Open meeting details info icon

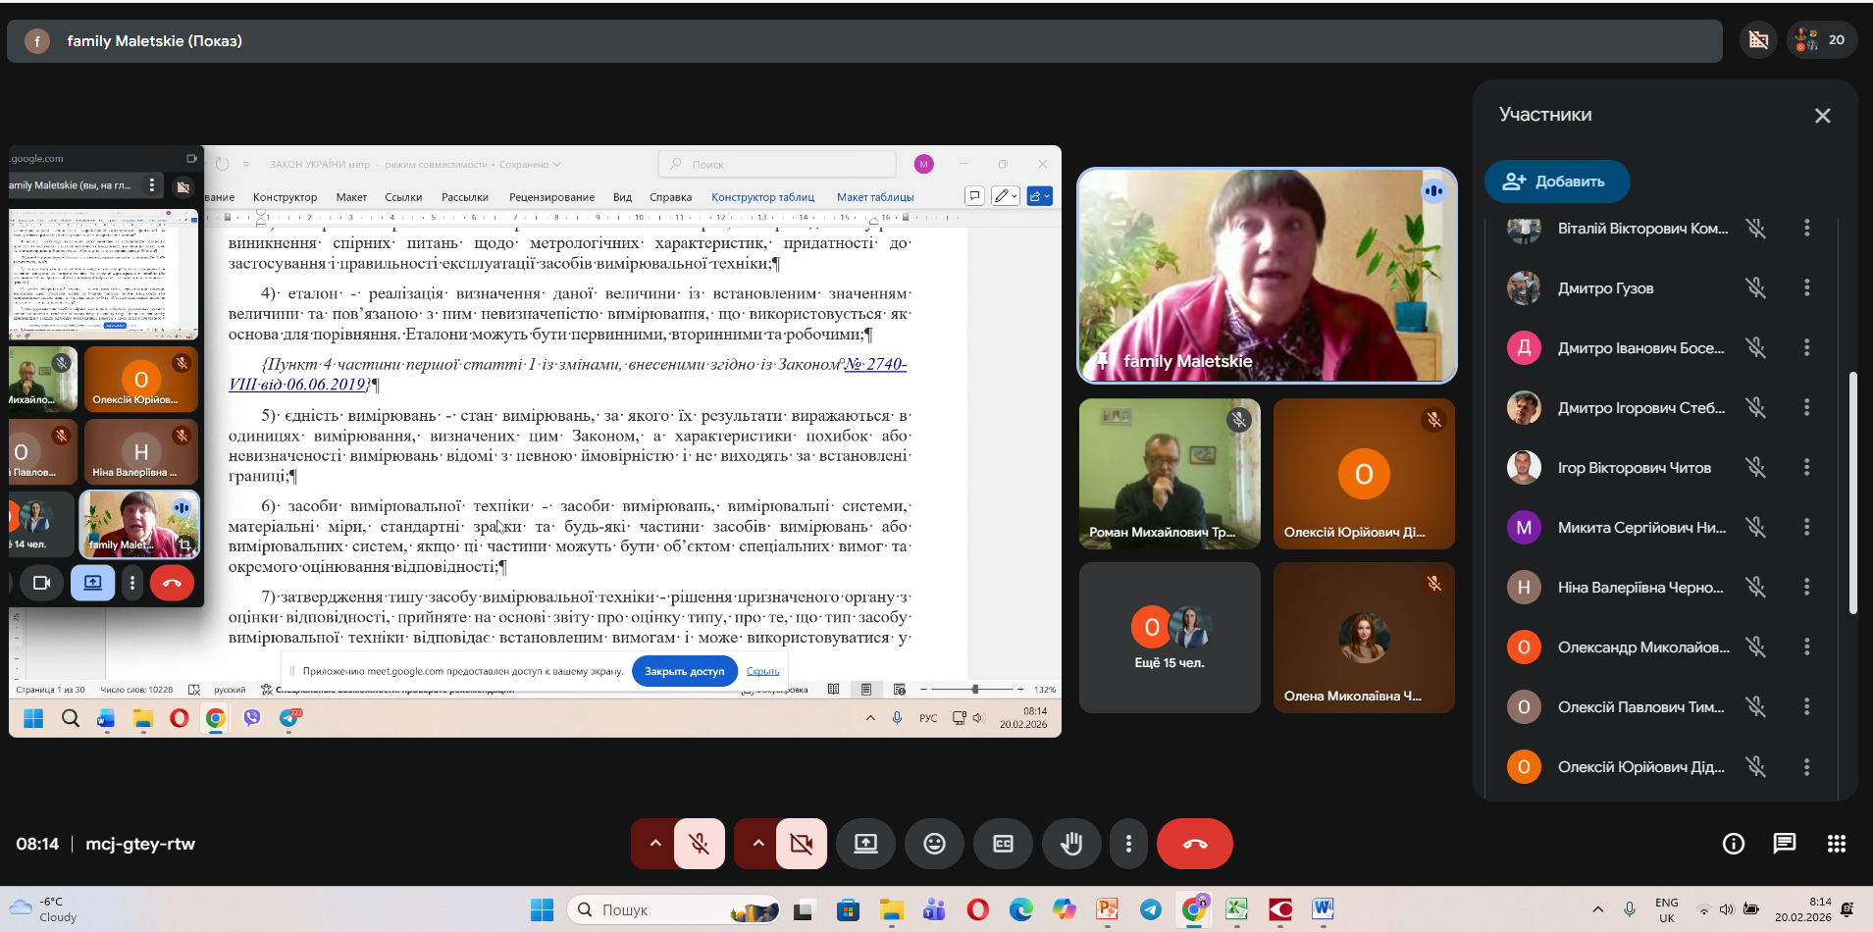tap(1734, 844)
